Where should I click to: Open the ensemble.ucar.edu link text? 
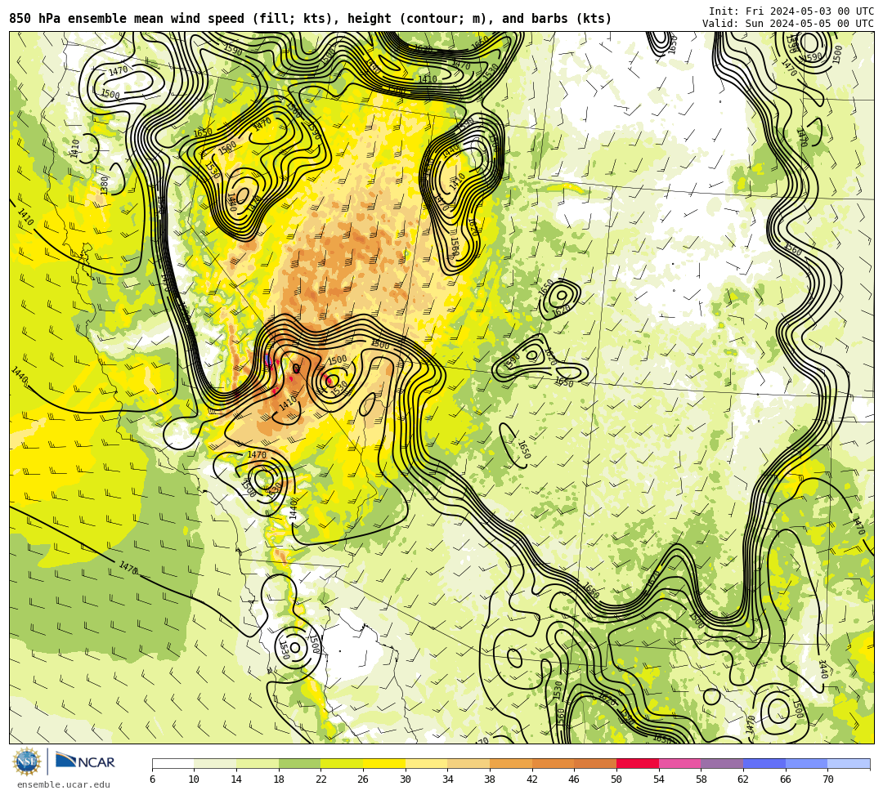[x=64, y=784]
